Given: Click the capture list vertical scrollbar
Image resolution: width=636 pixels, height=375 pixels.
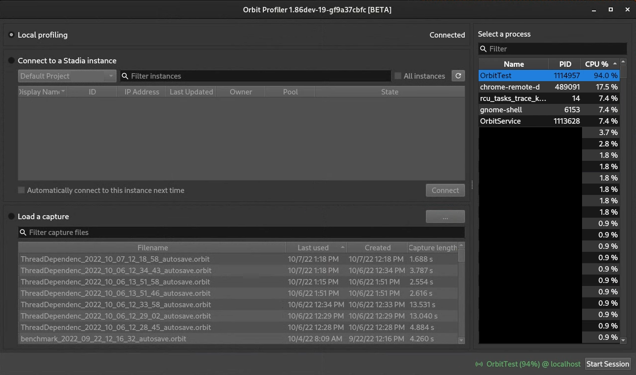Looking at the screenshot, I should [462, 293].
